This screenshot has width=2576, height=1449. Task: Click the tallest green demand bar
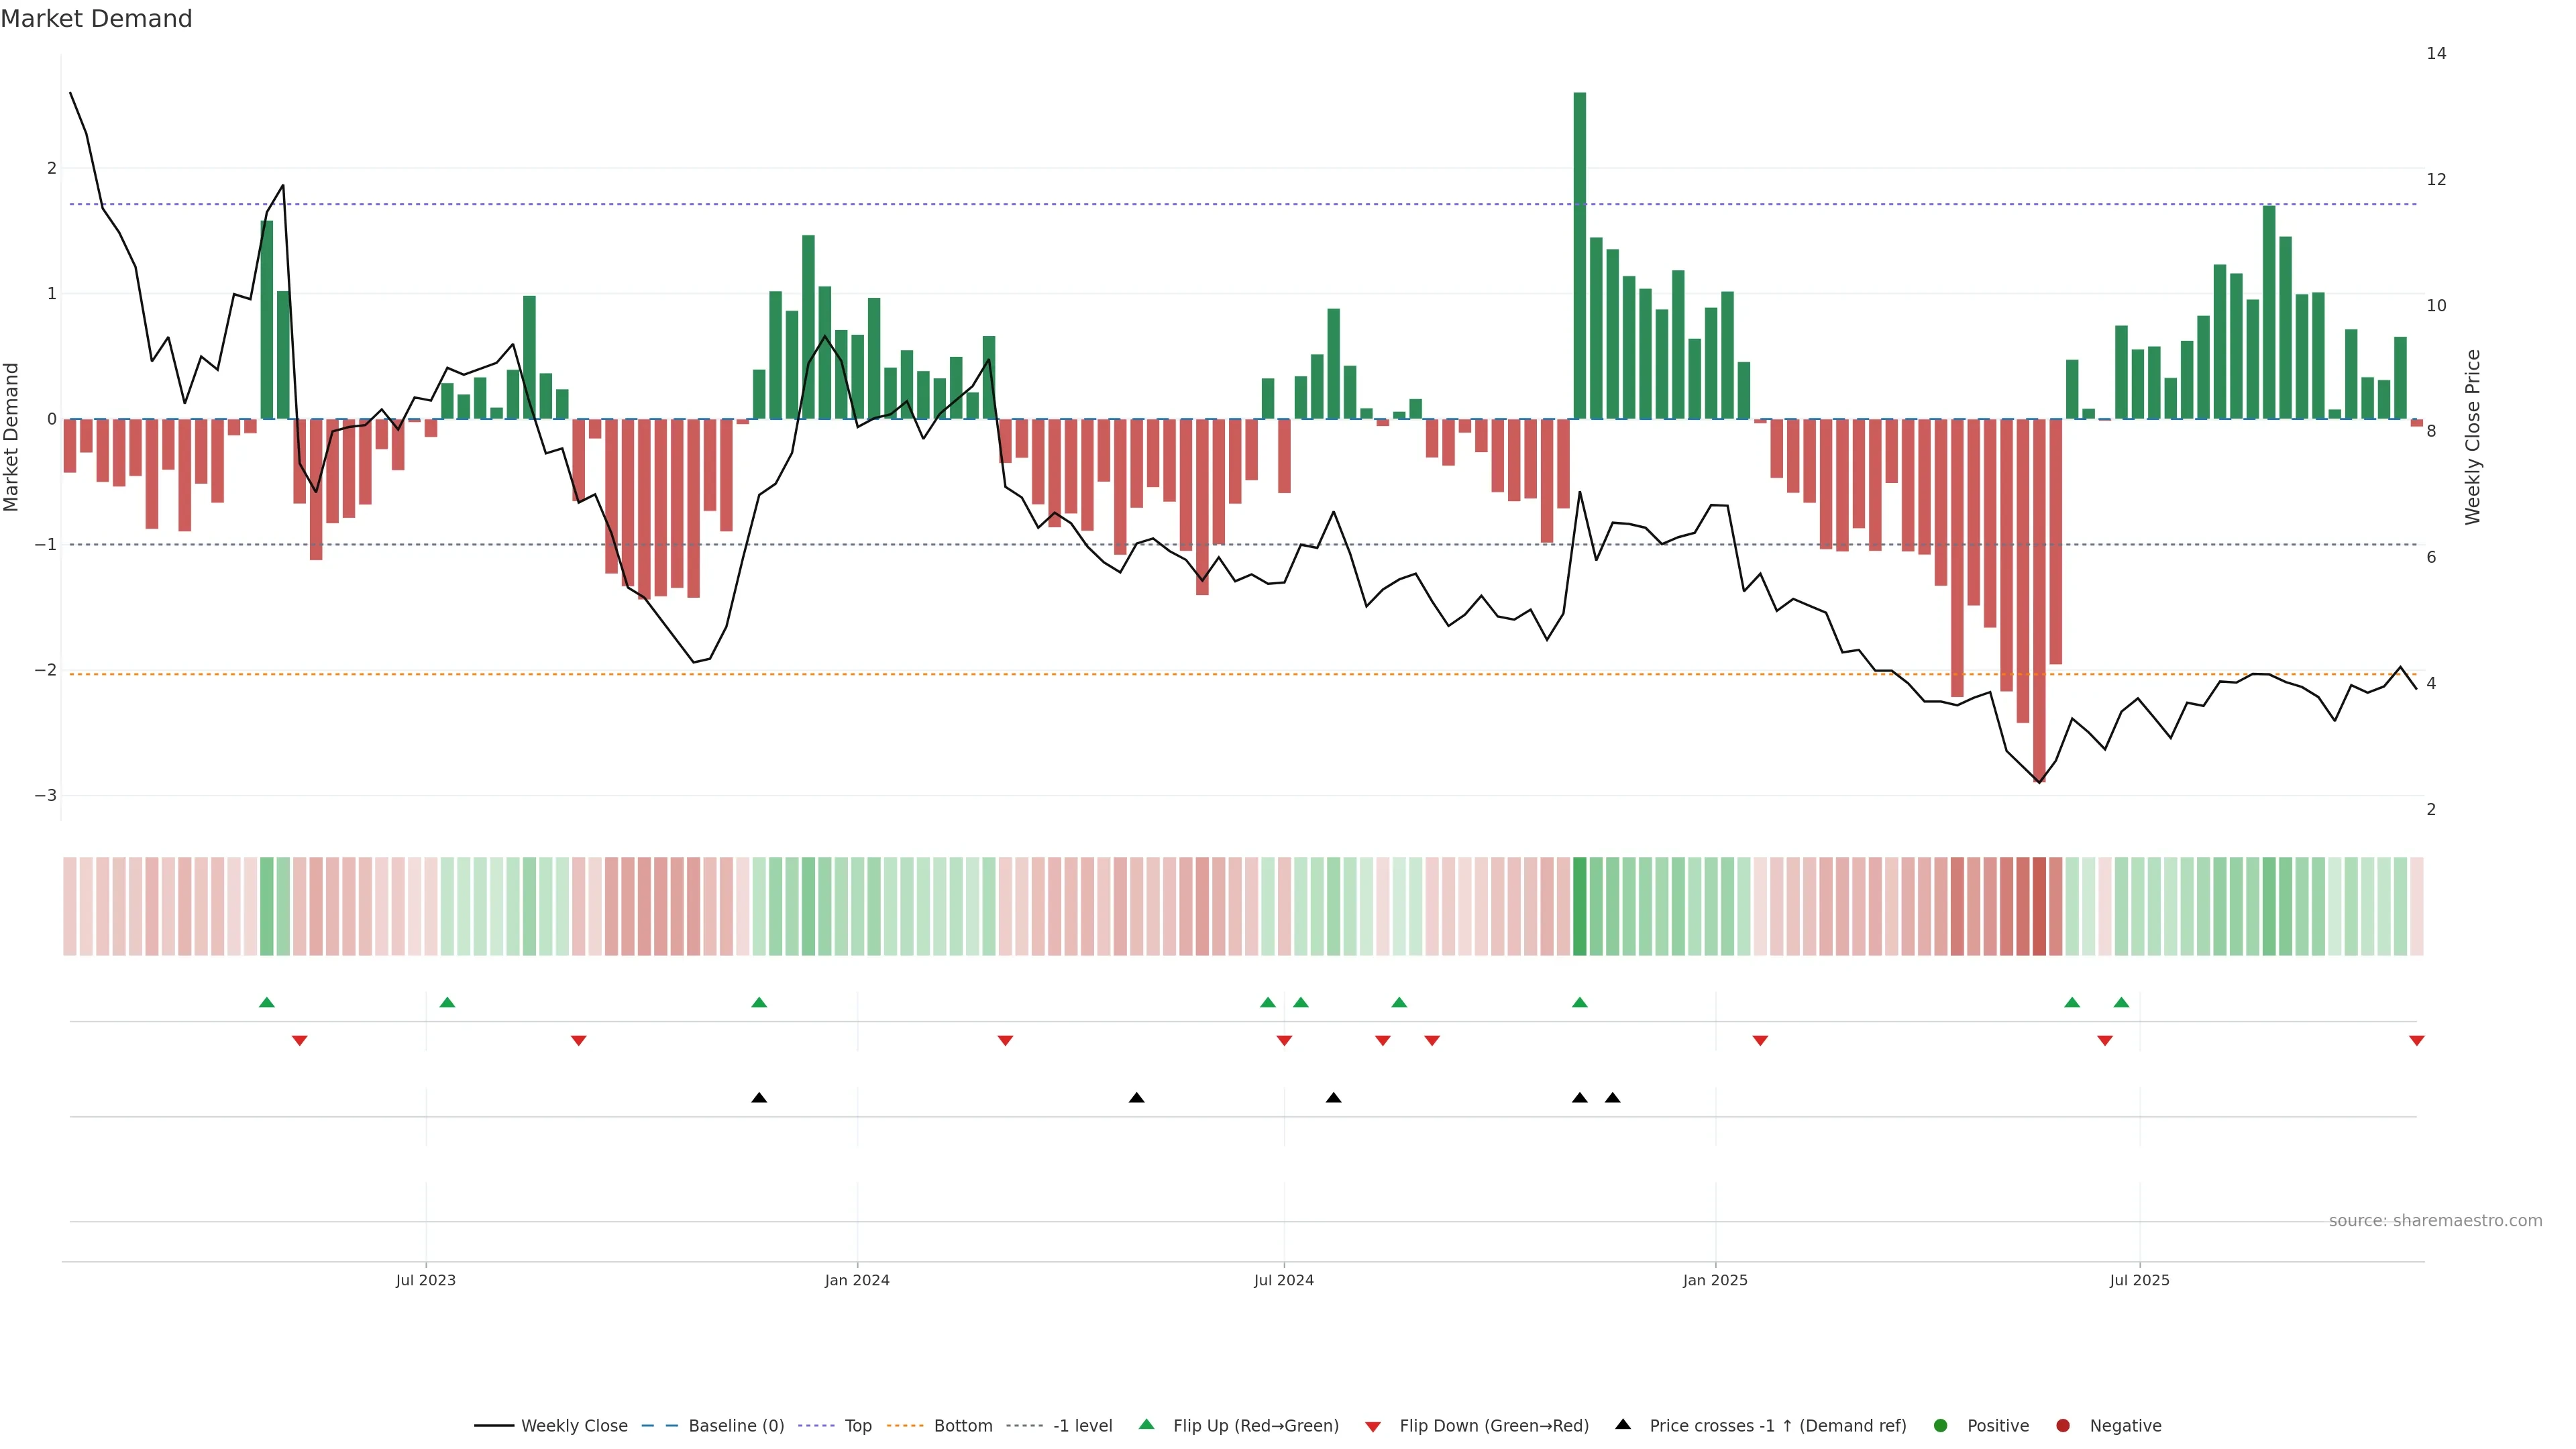coord(1580,255)
